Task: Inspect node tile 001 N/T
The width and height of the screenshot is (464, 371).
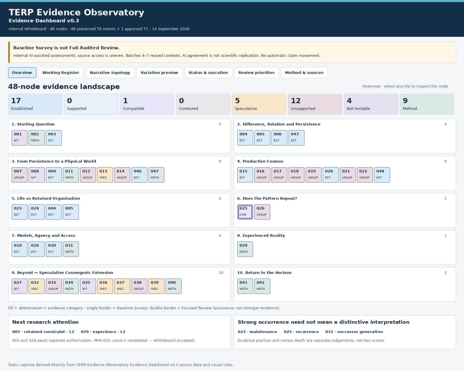Action: pos(19,138)
